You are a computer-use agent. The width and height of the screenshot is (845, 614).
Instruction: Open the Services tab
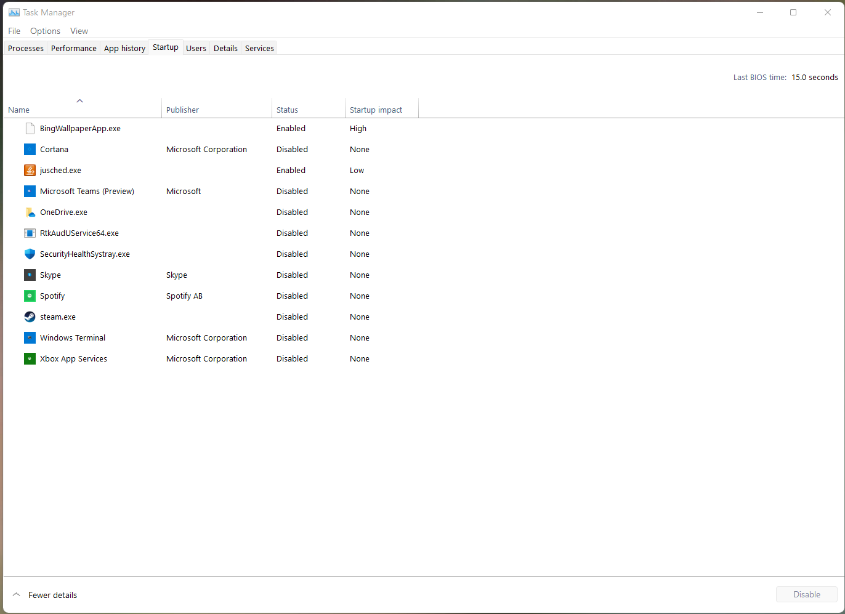pyautogui.click(x=259, y=48)
